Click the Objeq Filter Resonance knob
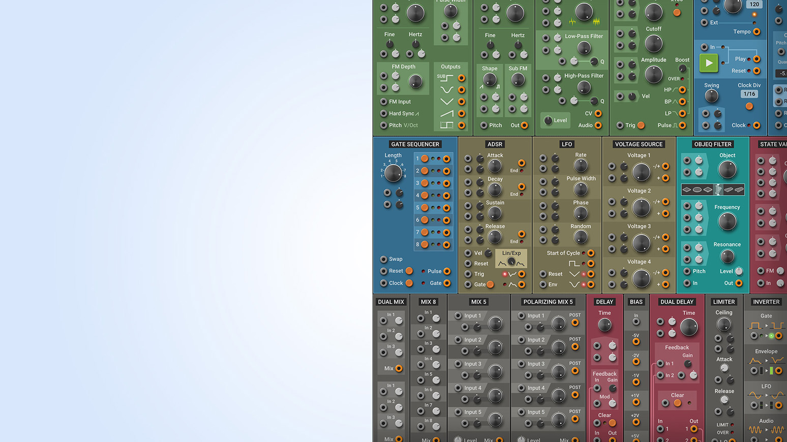 pyautogui.click(x=727, y=257)
